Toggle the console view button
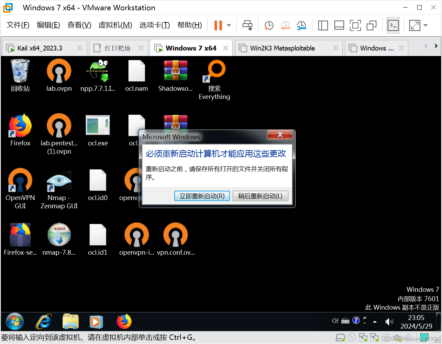This screenshot has height=344, width=442. coord(393,25)
